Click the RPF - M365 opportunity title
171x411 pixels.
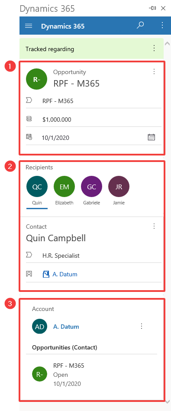click(77, 83)
